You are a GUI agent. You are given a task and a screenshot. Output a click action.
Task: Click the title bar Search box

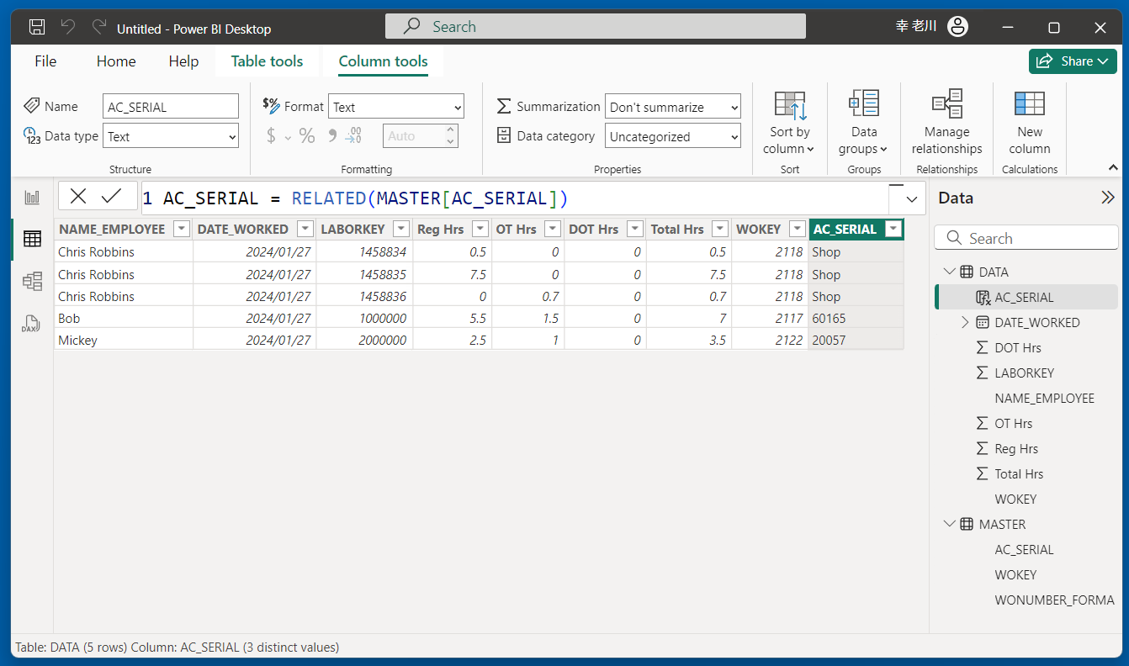pyautogui.click(x=596, y=26)
